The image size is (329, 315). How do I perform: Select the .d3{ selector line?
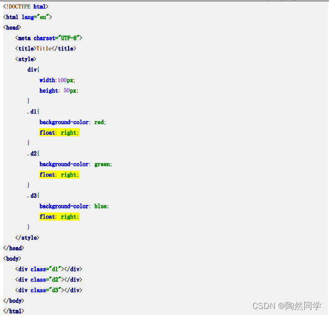point(33,195)
